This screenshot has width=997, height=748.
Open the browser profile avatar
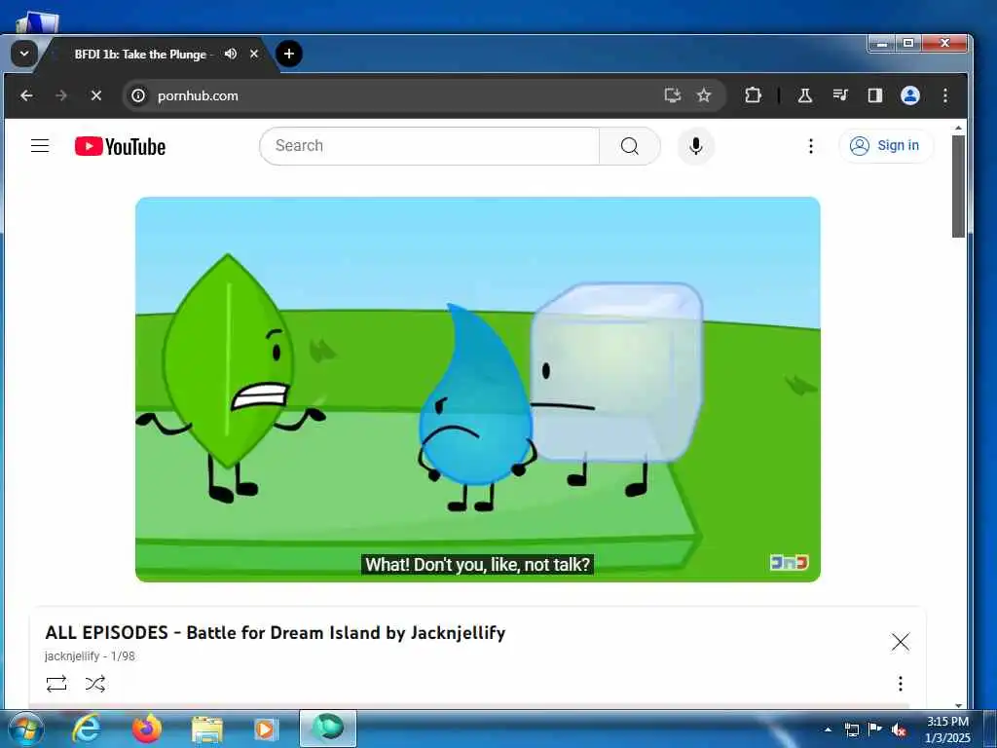pos(910,95)
